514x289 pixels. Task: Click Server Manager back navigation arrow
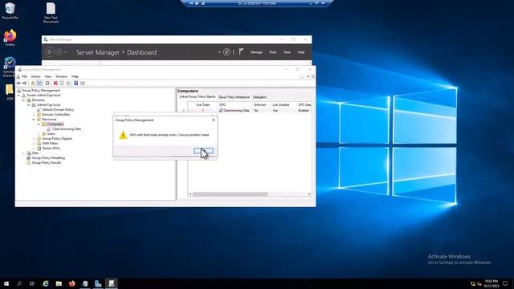[x=50, y=51]
